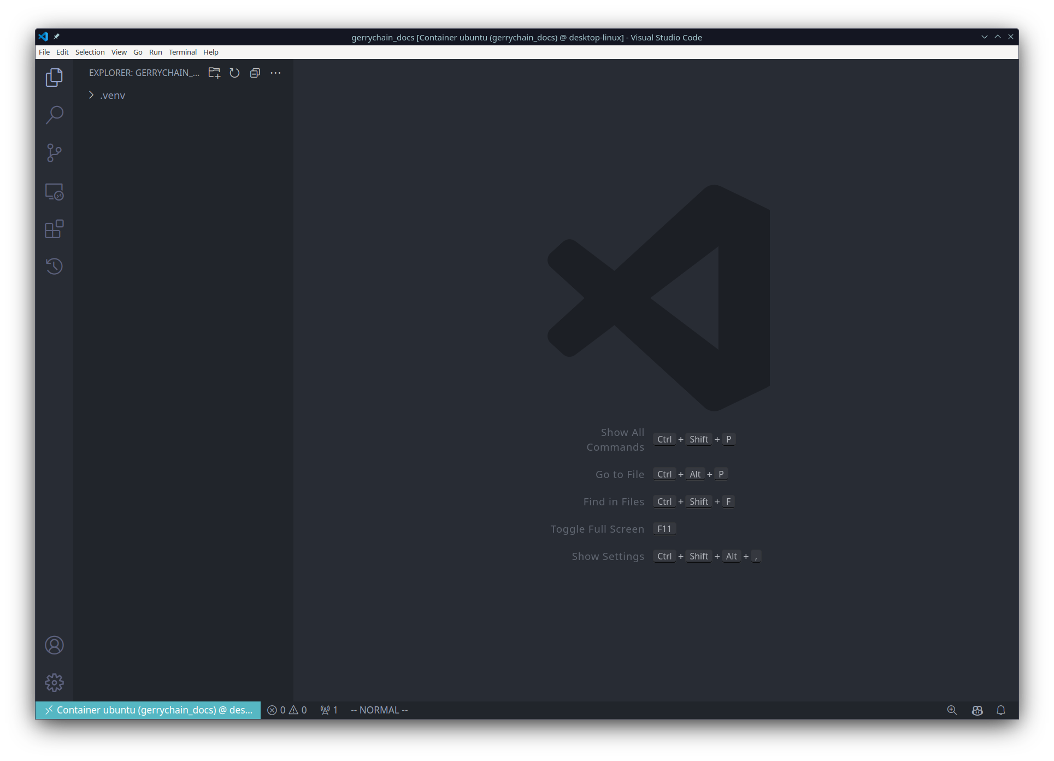Open the Timeline history view
This screenshot has height=761, width=1054.
[x=54, y=267]
